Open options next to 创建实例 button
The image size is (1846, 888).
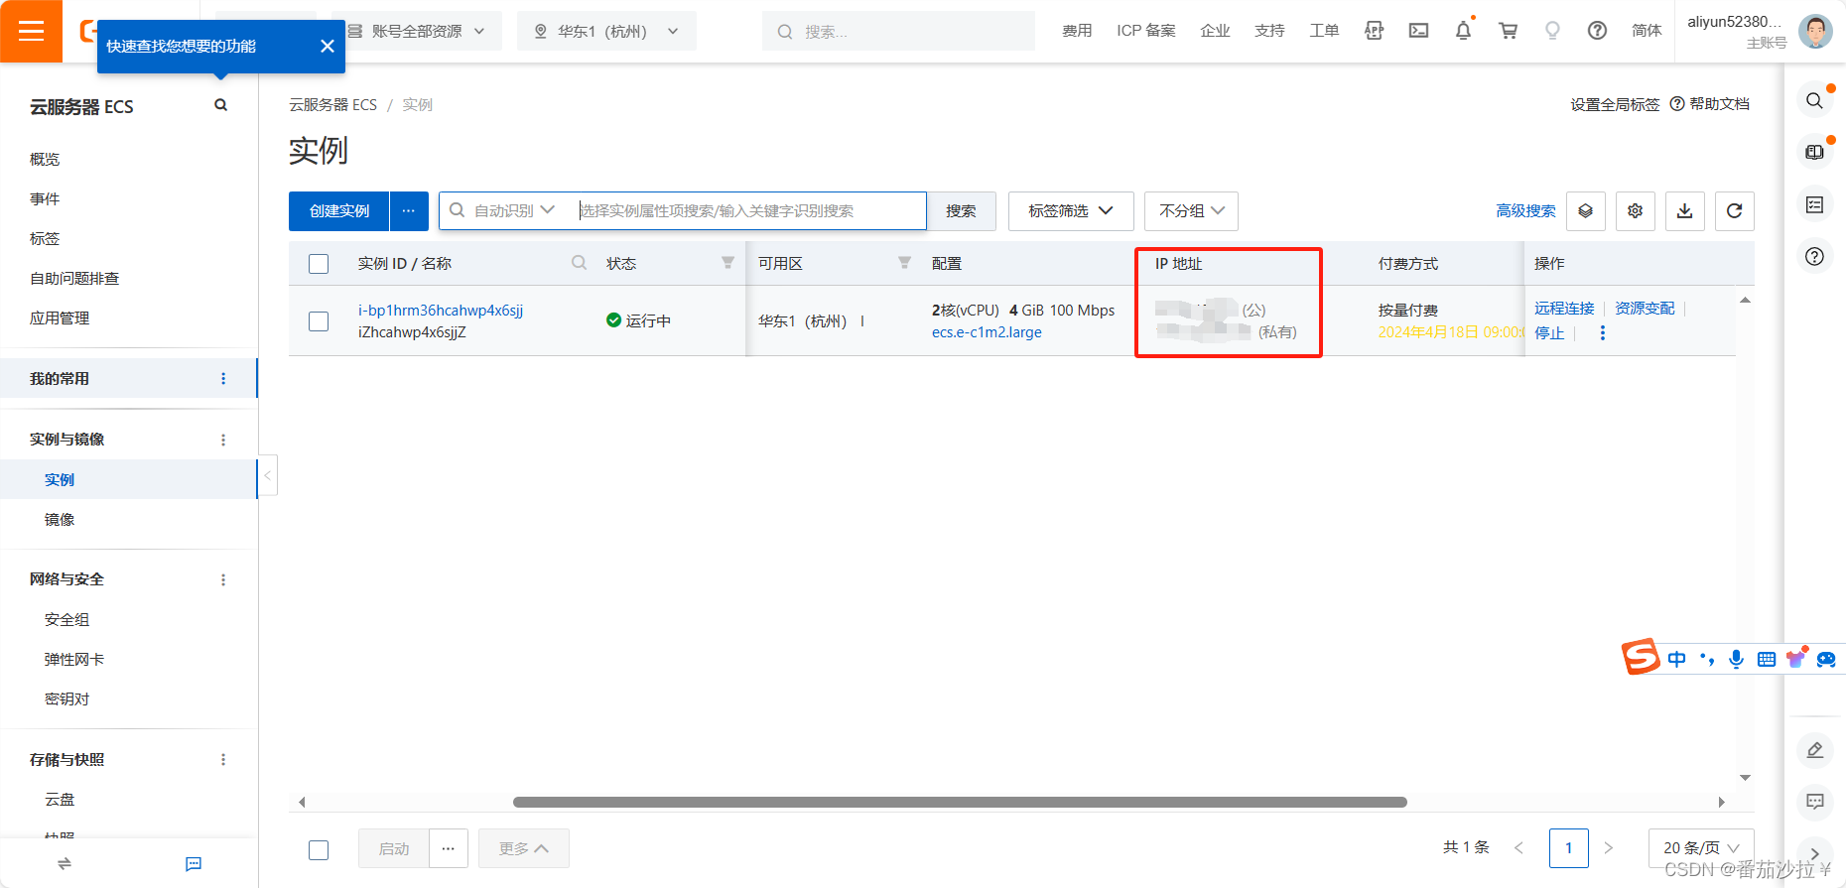coord(409,211)
